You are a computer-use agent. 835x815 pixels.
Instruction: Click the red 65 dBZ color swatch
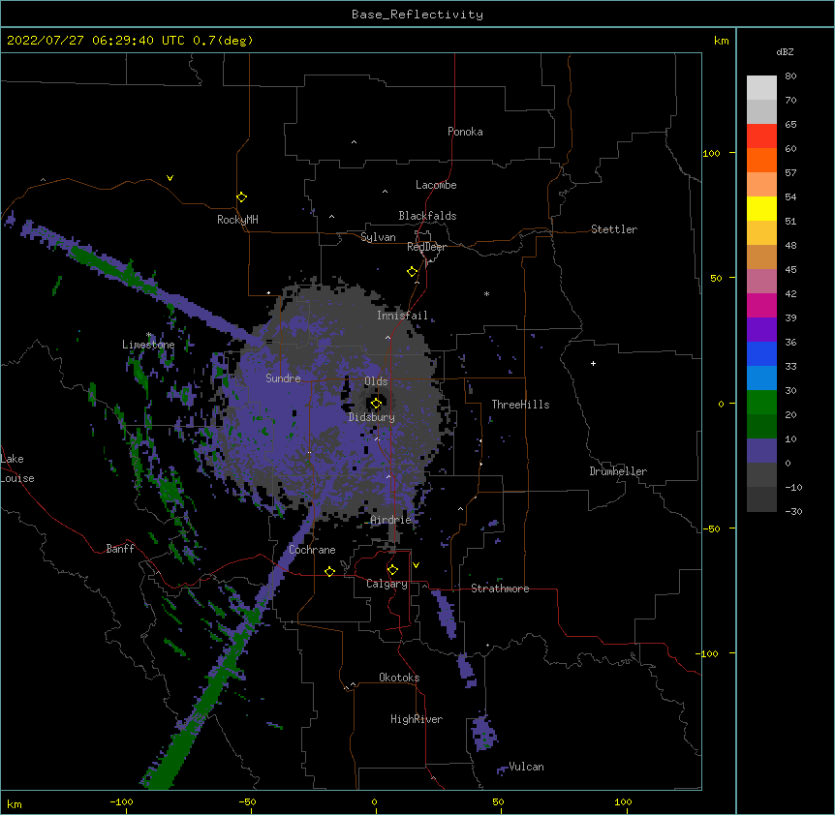tap(761, 136)
